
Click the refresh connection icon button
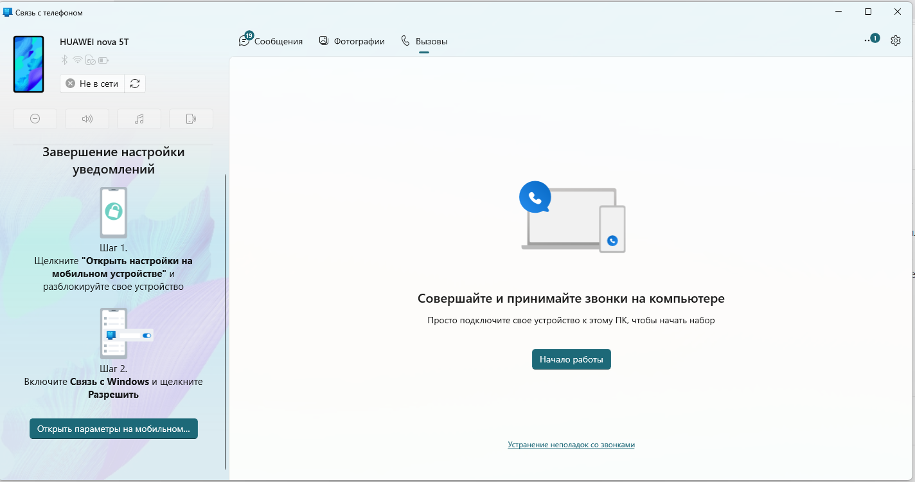[x=135, y=84]
